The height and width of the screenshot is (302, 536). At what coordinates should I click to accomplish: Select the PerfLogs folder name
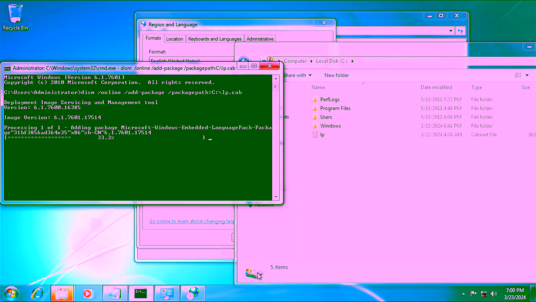330,100
